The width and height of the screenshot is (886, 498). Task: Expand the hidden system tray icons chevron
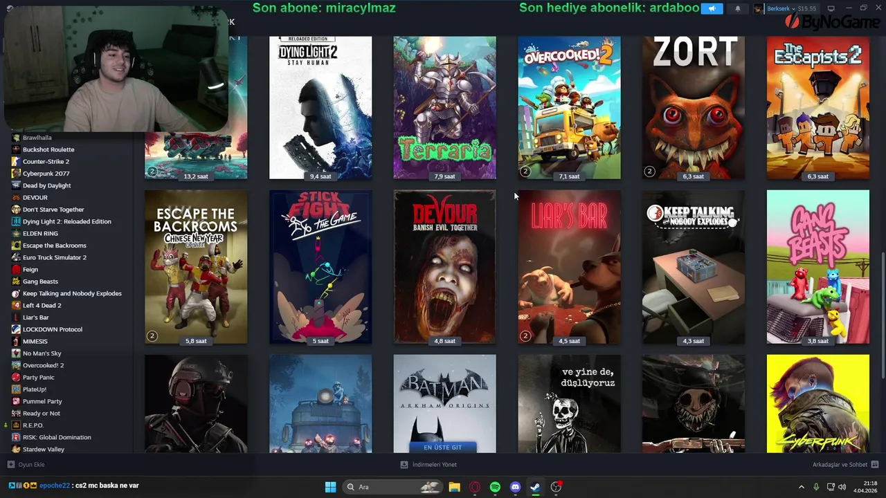pos(802,487)
